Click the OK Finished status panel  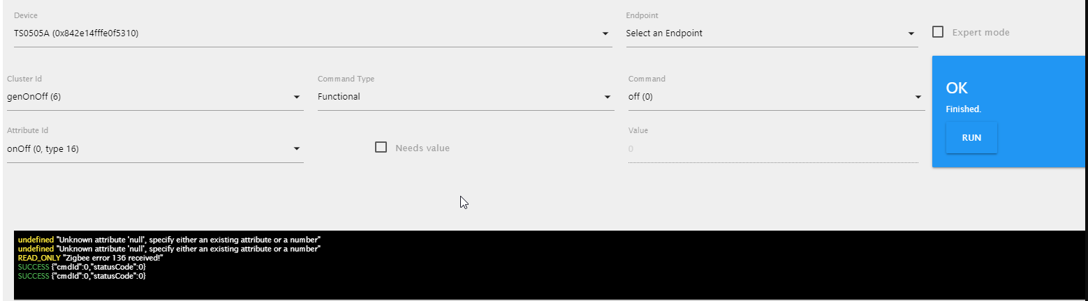coord(1010,111)
